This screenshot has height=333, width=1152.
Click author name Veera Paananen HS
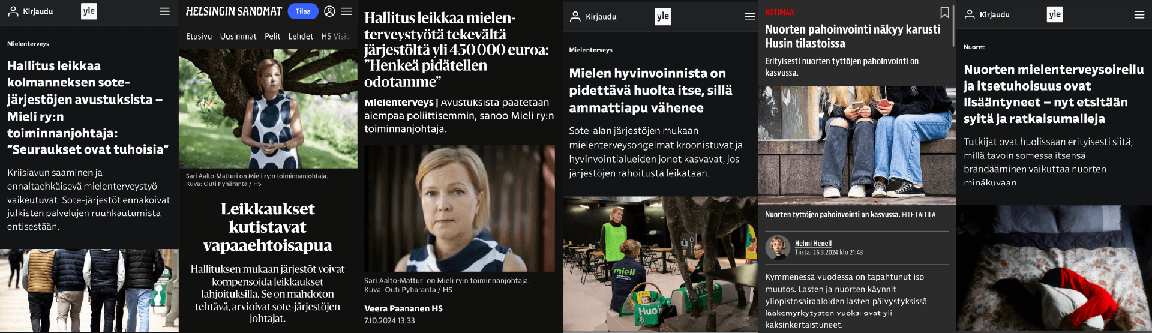(403, 308)
